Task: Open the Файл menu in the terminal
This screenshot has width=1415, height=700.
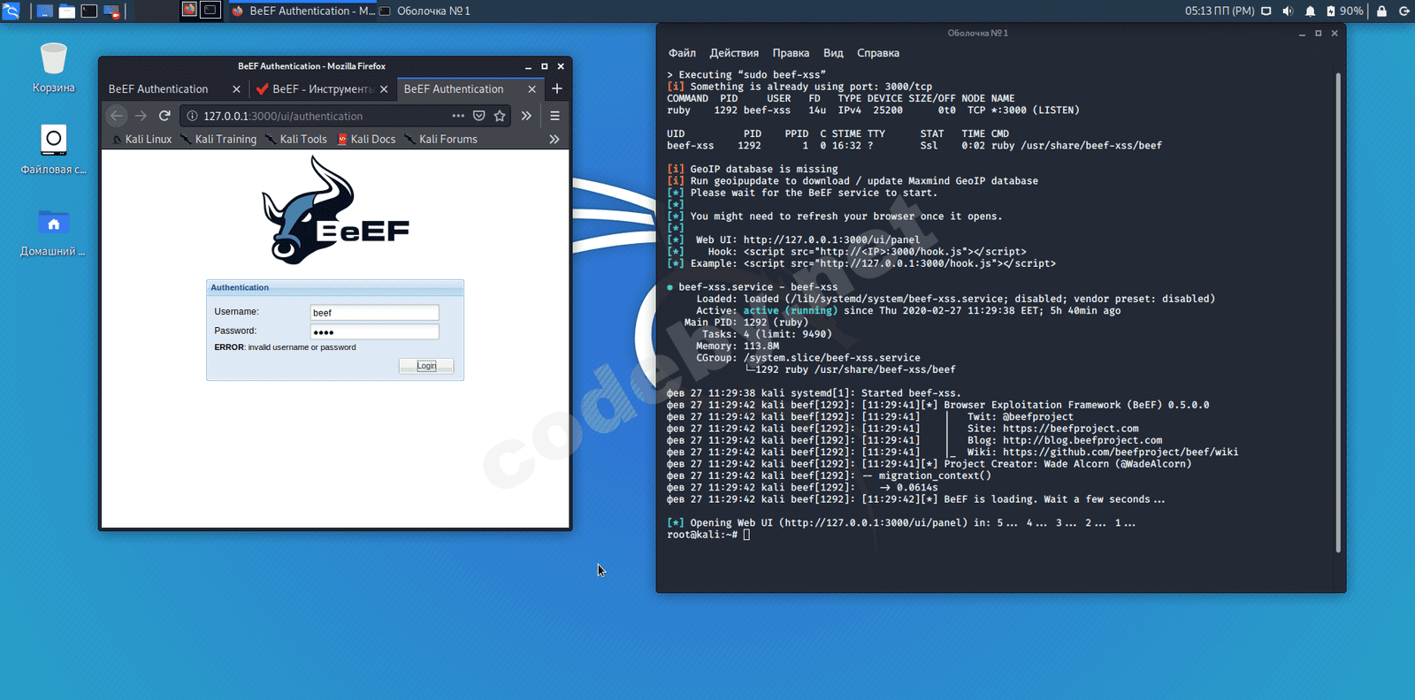Action: point(682,53)
